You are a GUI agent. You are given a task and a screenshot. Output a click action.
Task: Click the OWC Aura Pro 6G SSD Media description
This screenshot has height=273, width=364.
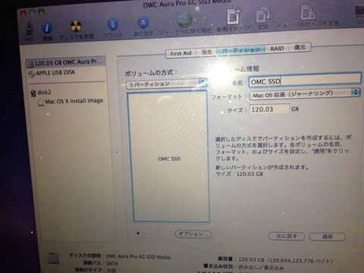coord(138,256)
